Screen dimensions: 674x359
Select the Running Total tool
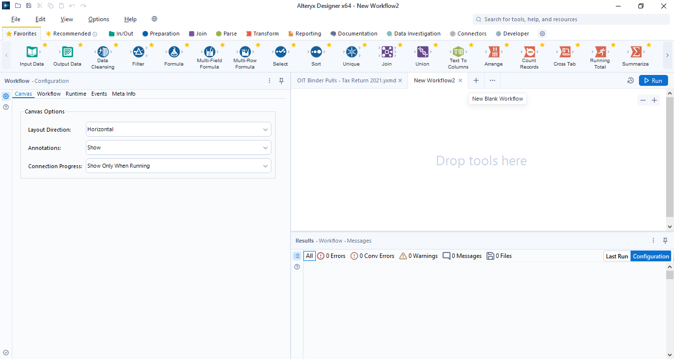(600, 57)
